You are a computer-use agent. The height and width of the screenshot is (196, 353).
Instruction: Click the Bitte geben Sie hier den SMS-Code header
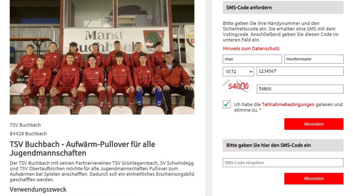tap(283, 145)
